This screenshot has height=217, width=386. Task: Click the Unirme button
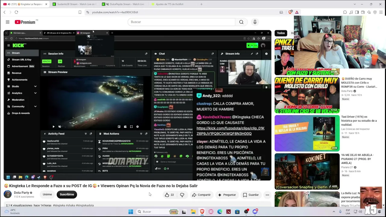(47, 194)
